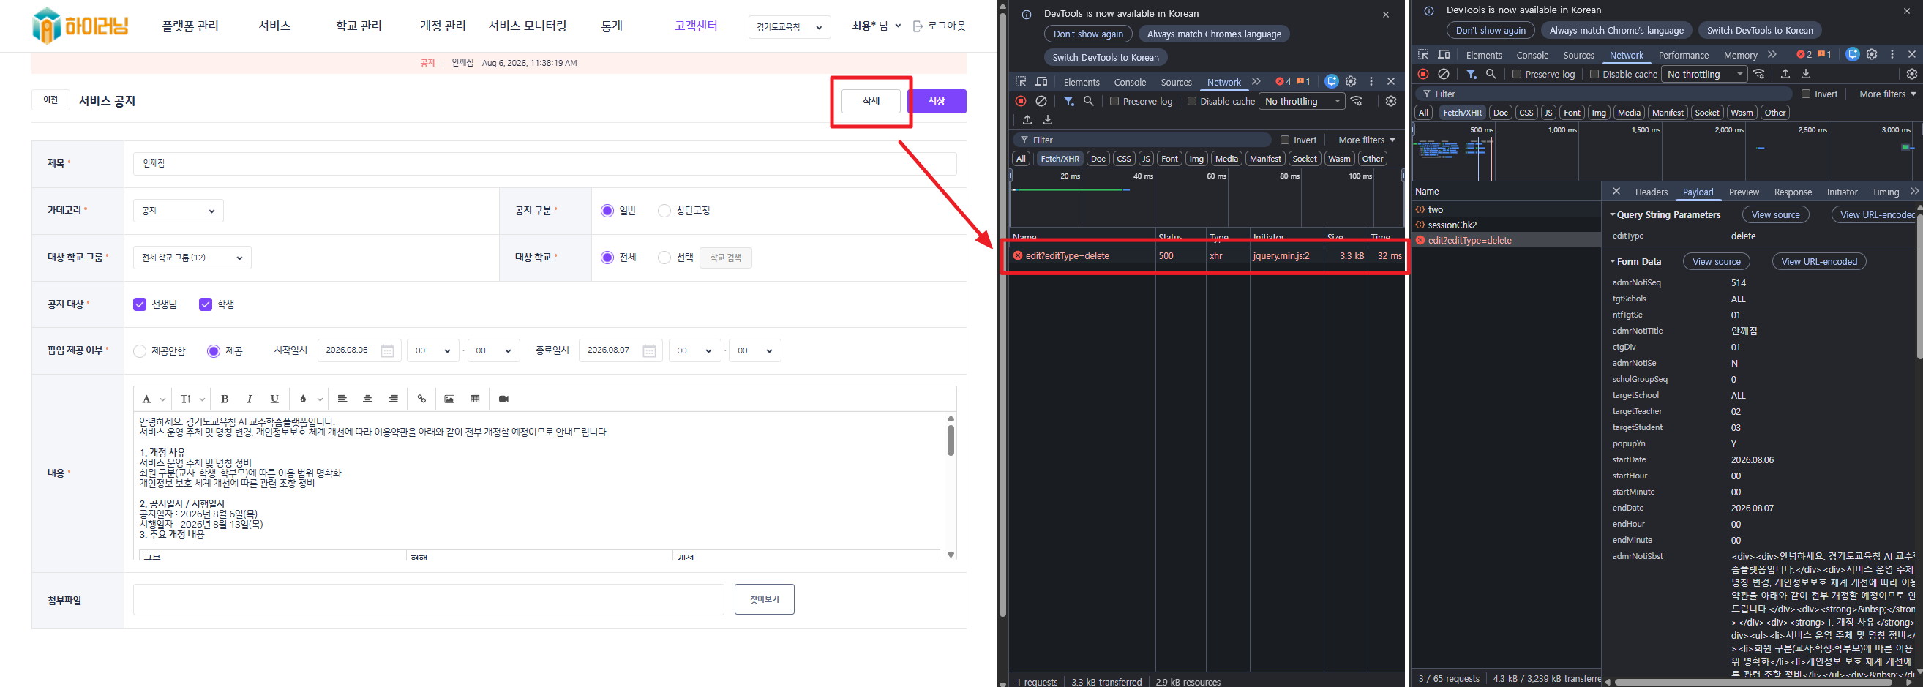This screenshot has width=1923, height=687.
Task: Click the 저장 save button
Action: pyautogui.click(x=937, y=101)
